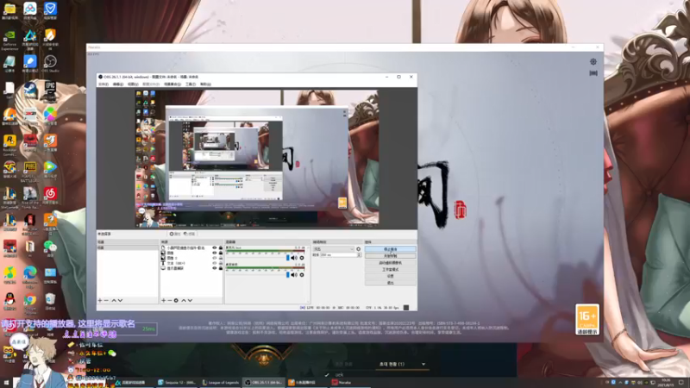Viewport: 690px width, 388px height.
Task: Click 工作室模式 studio mode button
Action: (391, 269)
